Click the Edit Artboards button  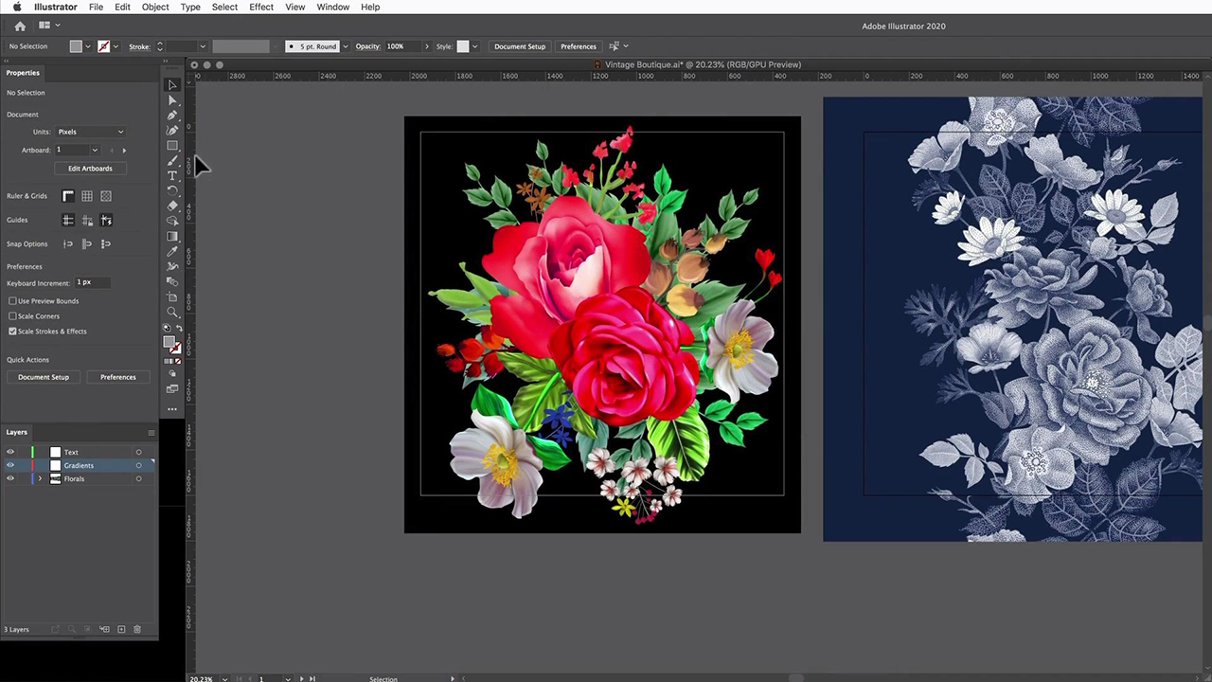tap(90, 169)
